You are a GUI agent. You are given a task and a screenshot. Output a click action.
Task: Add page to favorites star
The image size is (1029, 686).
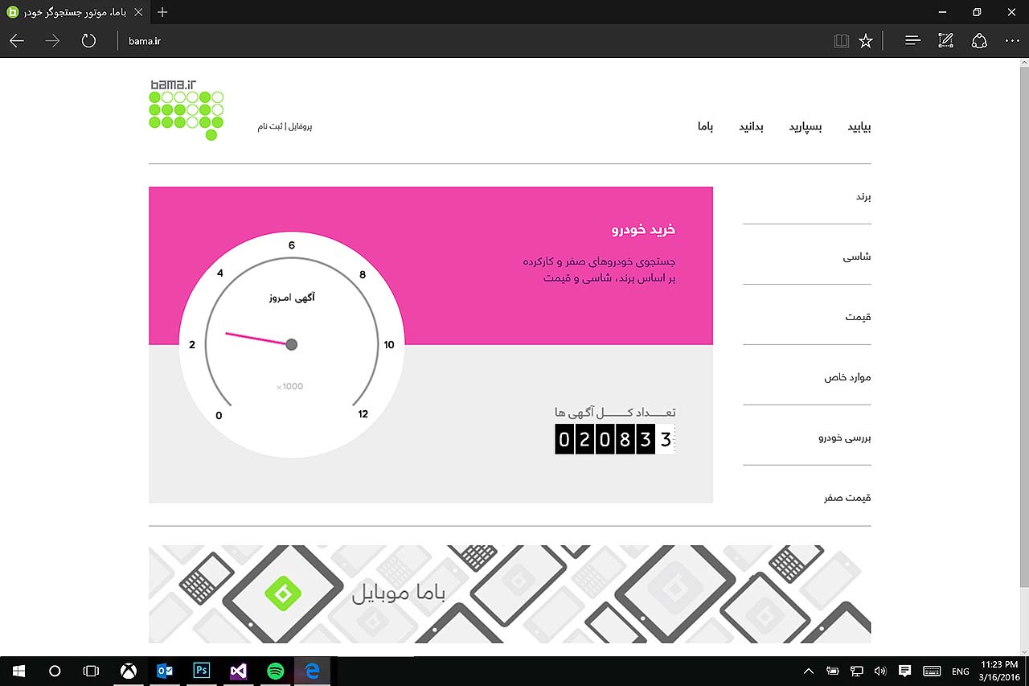tap(866, 41)
